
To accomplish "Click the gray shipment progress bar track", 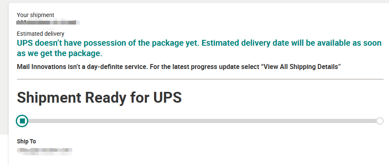I will point(202,121).
